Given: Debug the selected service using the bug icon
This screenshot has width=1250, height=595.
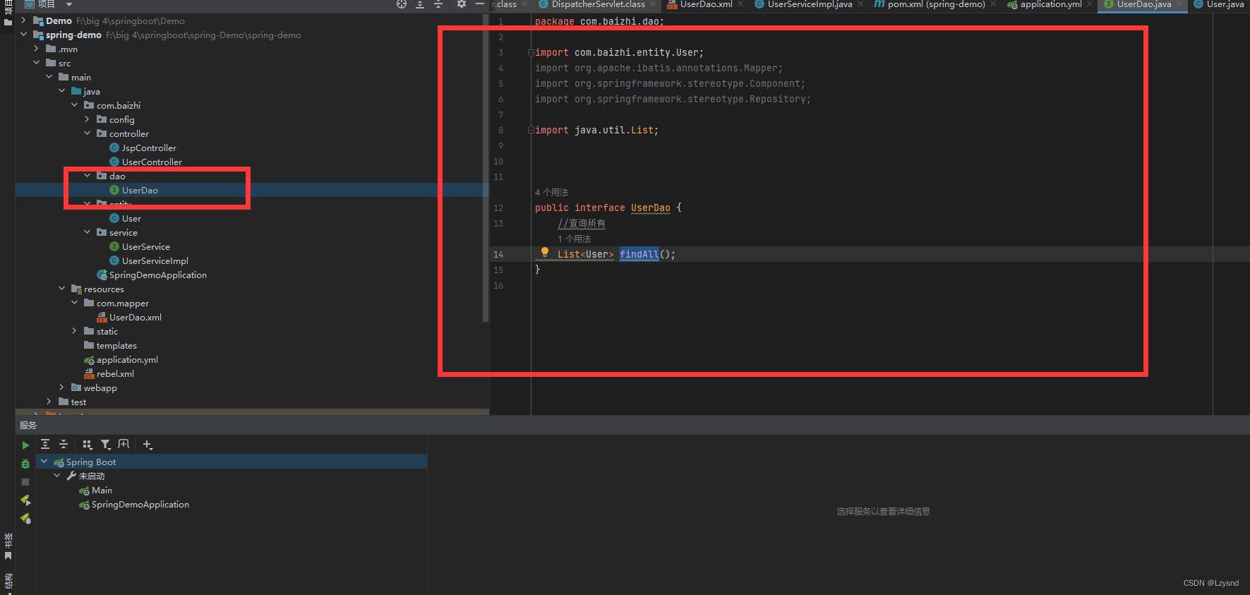Looking at the screenshot, I should pyautogui.click(x=25, y=464).
